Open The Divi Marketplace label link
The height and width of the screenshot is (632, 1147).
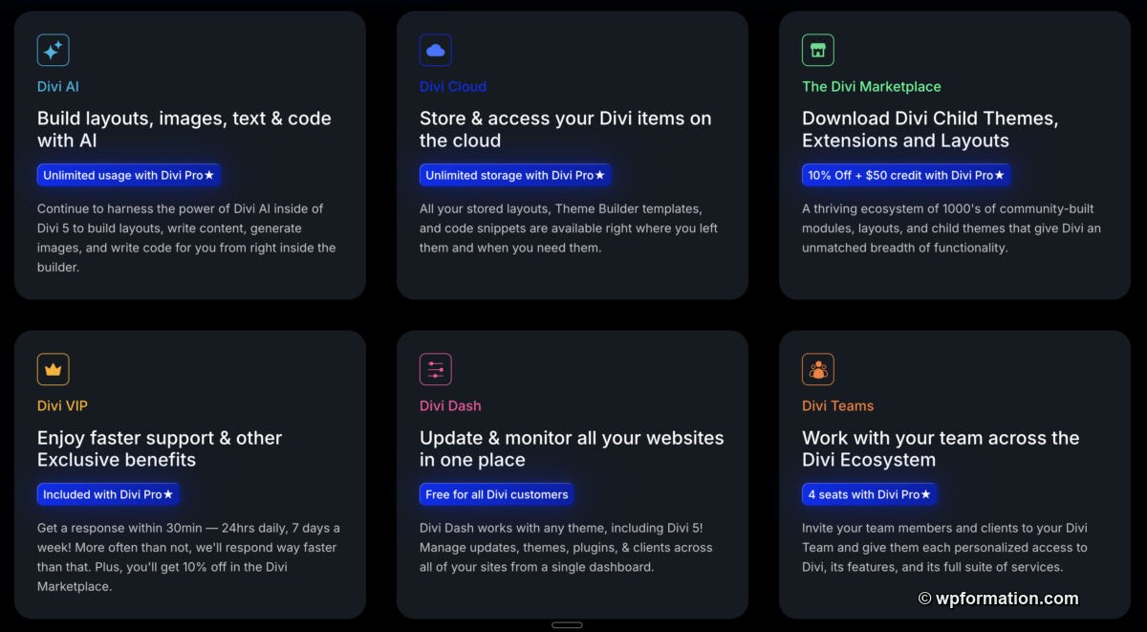(x=872, y=86)
